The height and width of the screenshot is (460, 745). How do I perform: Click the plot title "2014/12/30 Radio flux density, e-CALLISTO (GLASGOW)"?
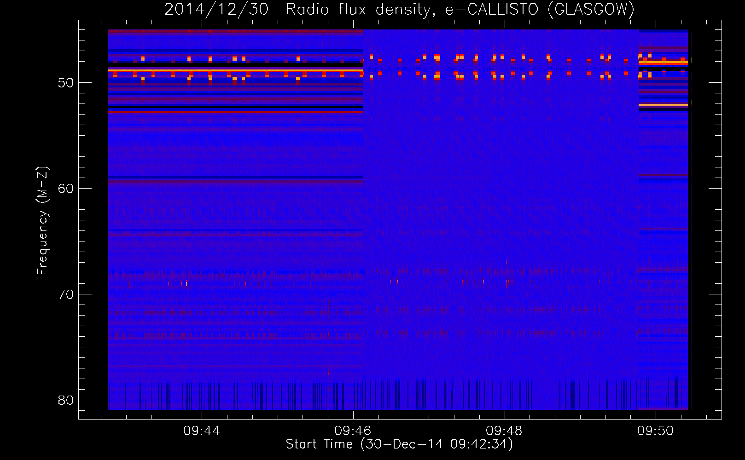399,10
